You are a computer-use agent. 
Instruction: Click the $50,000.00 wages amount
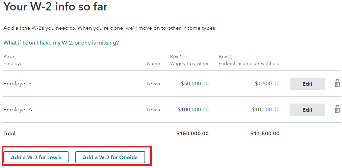pos(194,84)
